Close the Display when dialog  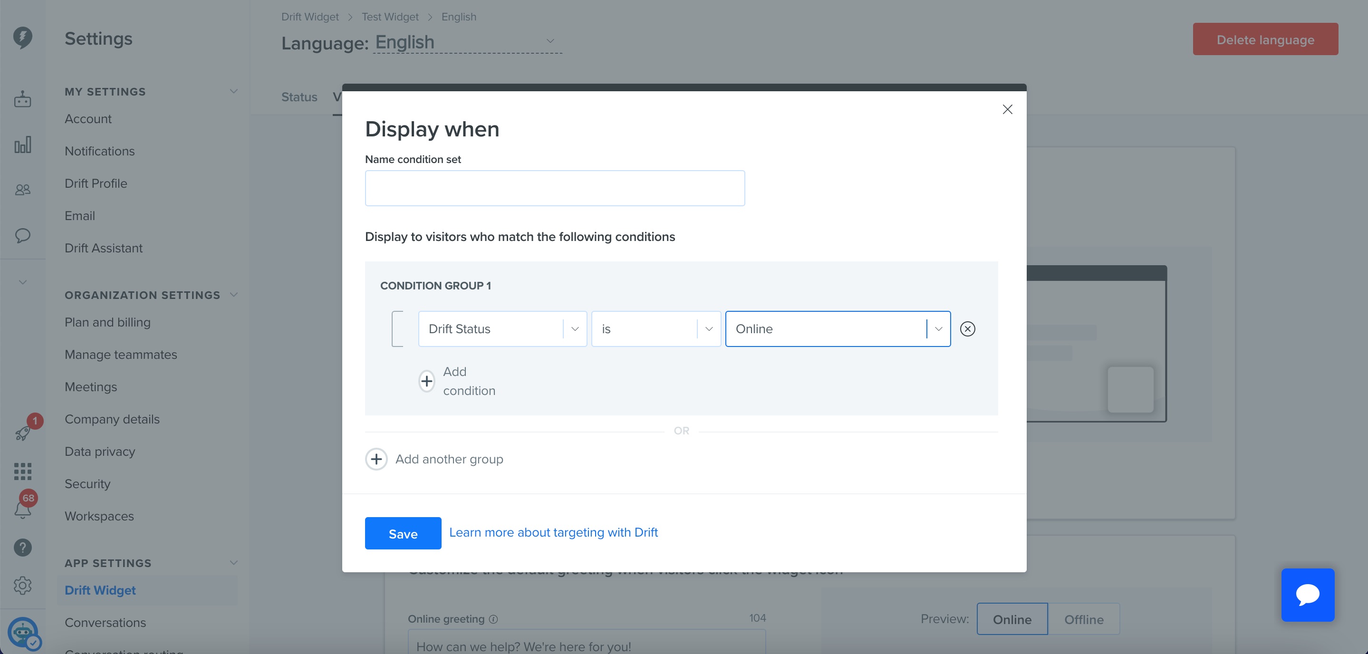pos(1007,109)
